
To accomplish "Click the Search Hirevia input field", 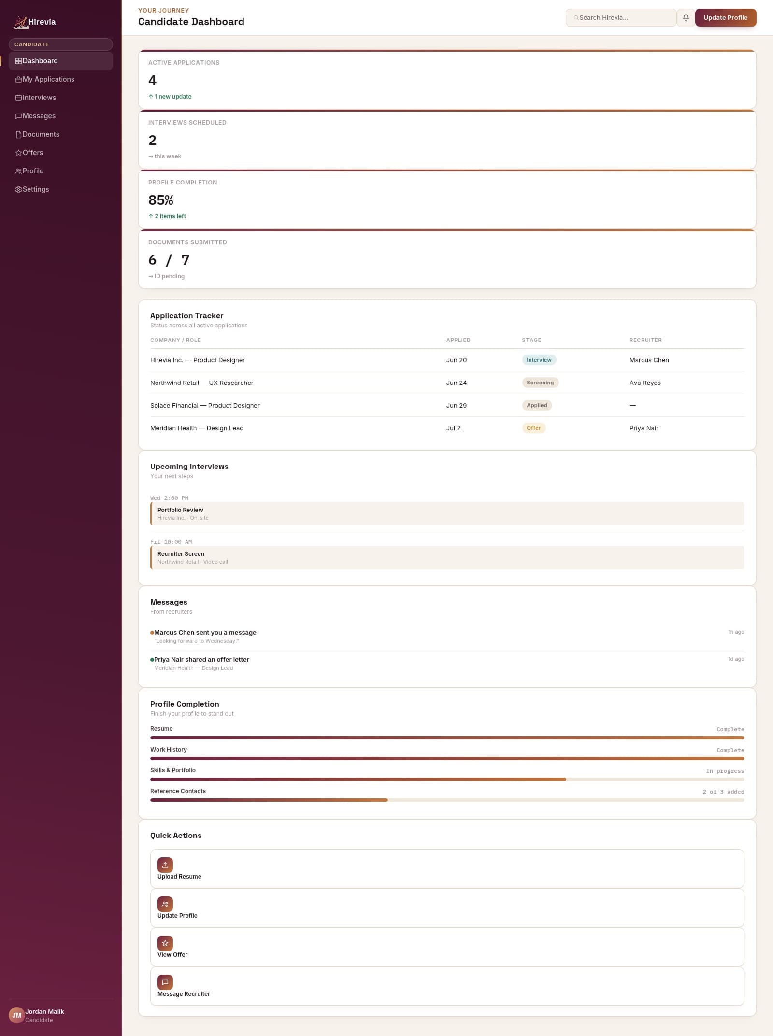I will 621,18.
